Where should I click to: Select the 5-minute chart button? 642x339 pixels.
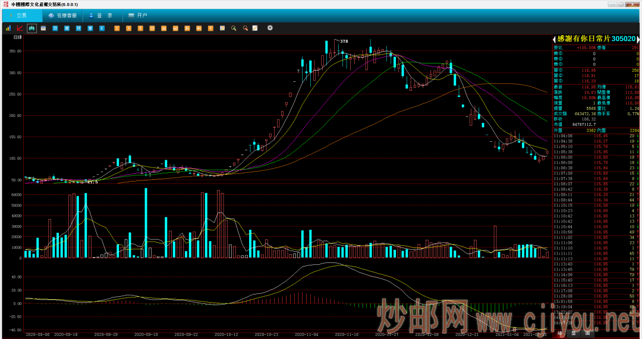(x=140, y=28)
